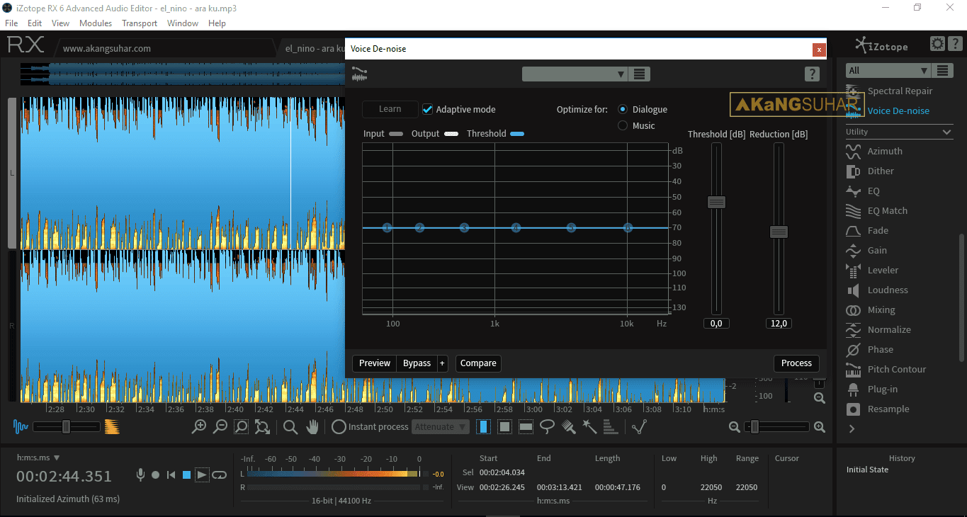Select the Time selection tool
This screenshot has width=967, height=517.
(483, 426)
